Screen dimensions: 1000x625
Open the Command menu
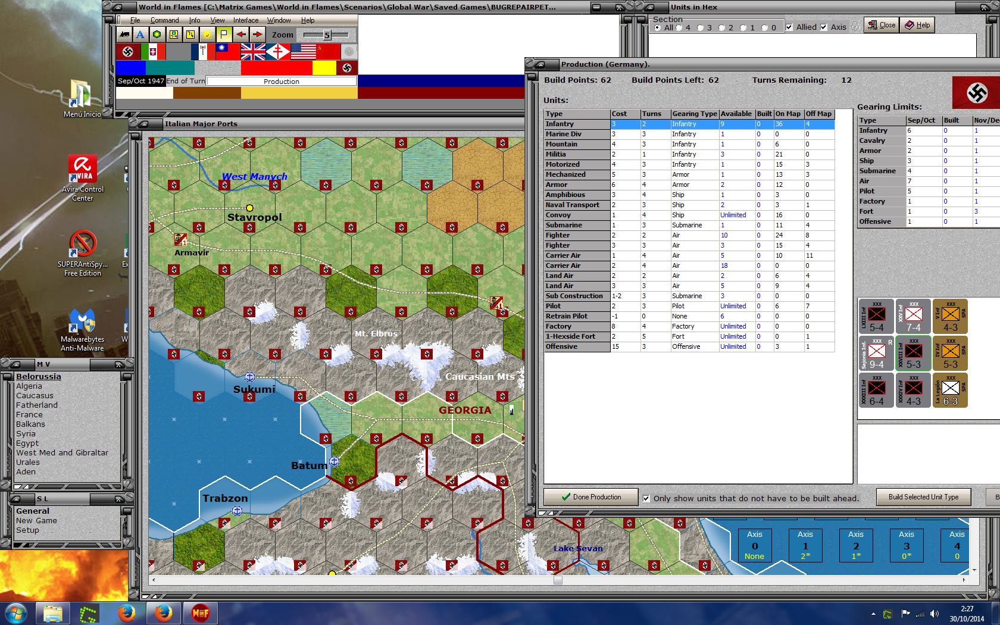point(164,20)
